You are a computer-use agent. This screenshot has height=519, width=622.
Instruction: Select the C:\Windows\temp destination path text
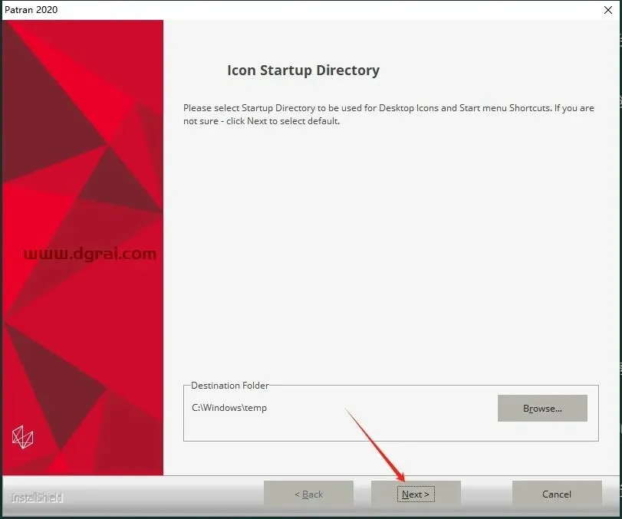coord(229,408)
